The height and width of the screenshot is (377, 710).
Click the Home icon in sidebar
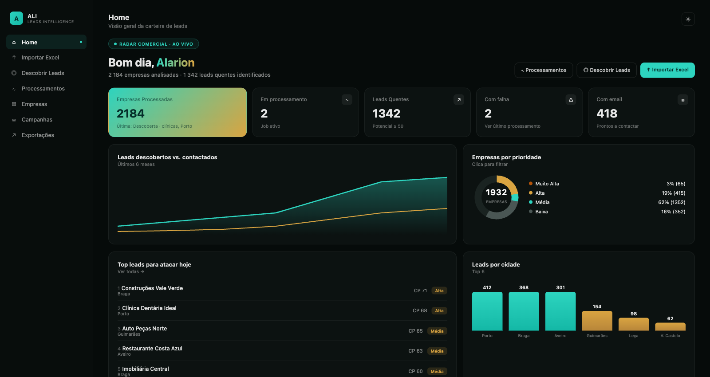(14, 42)
